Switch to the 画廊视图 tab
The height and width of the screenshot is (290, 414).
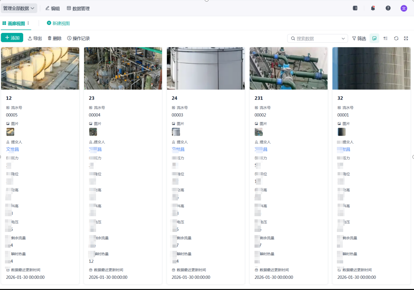(x=13, y=23)
